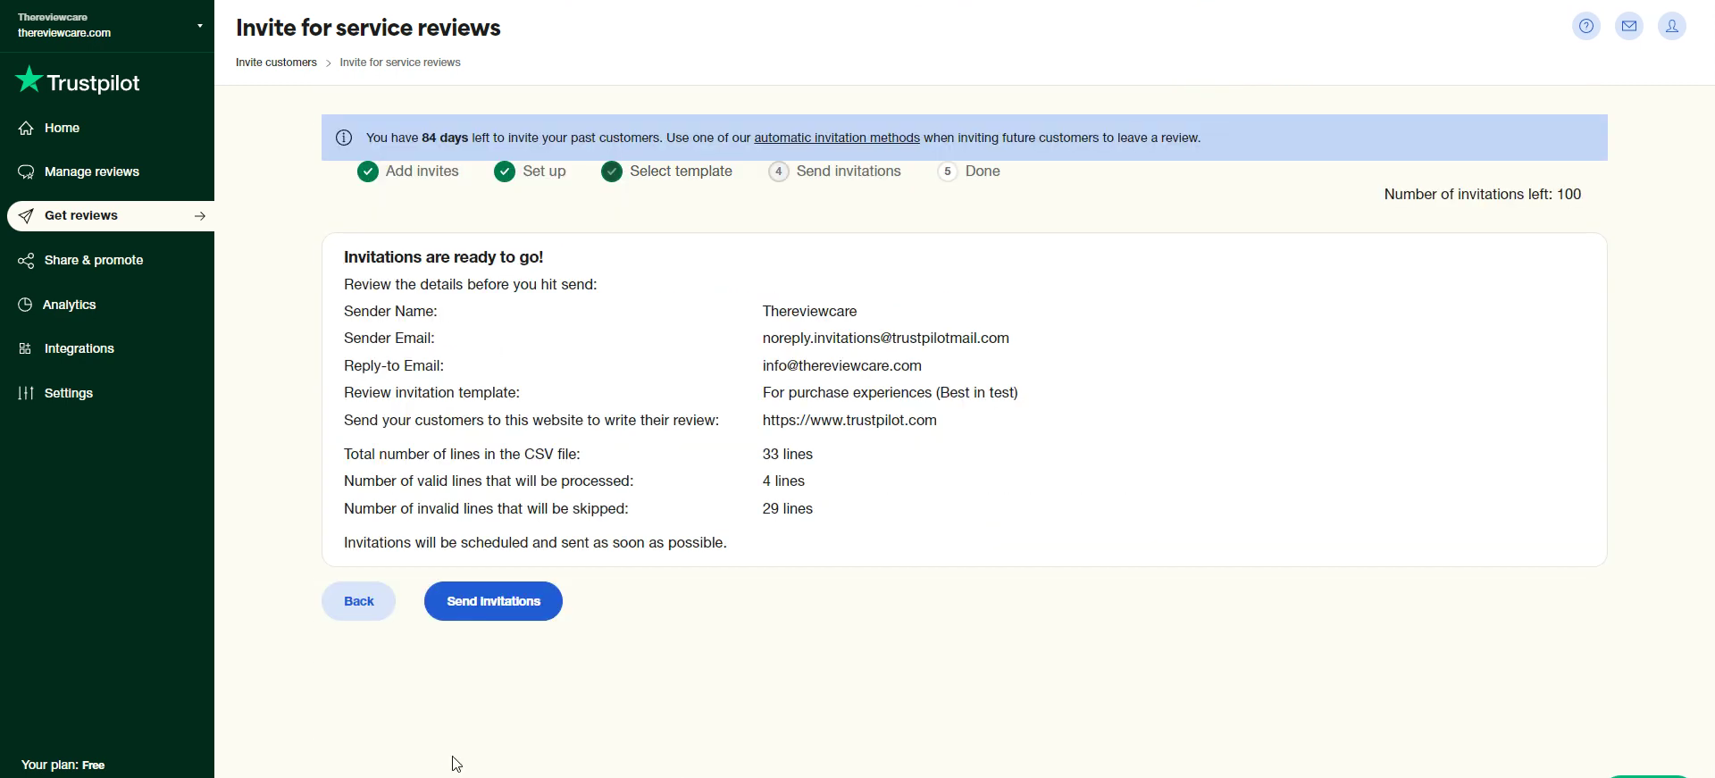
Task: Click the "4 lines" valid value
Action: click(x=783, y=481)
